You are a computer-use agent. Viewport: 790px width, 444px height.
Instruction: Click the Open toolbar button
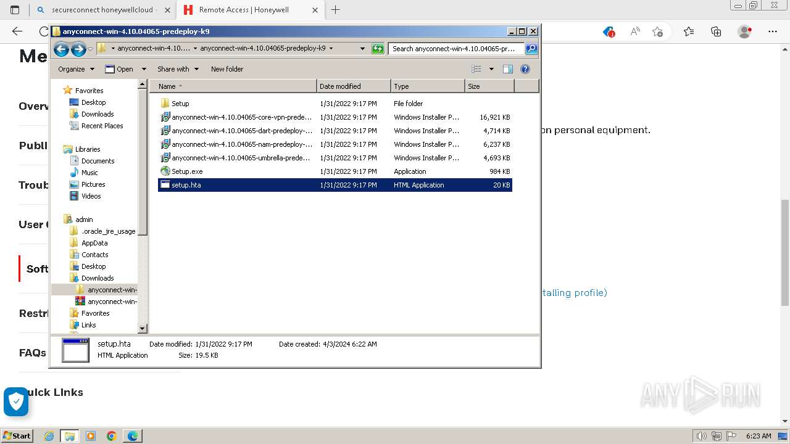coord(120,69)
